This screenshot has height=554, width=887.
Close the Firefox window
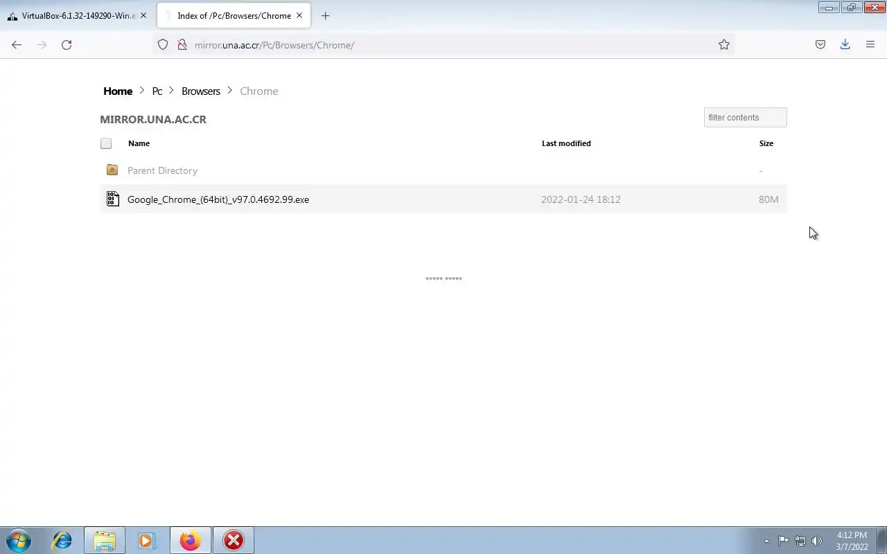pos(875,8)
